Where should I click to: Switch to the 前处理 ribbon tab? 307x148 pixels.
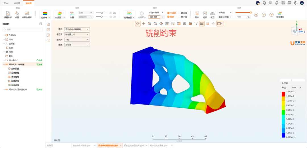click(x=17, y=3)
